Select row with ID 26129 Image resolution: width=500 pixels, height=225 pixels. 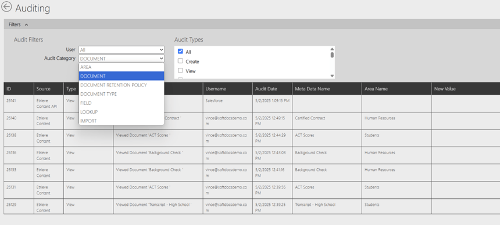click(x=252, y=207)
